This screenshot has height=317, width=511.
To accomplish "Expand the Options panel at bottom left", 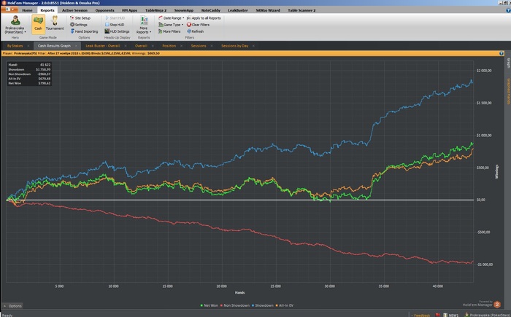I will (12, 306).
